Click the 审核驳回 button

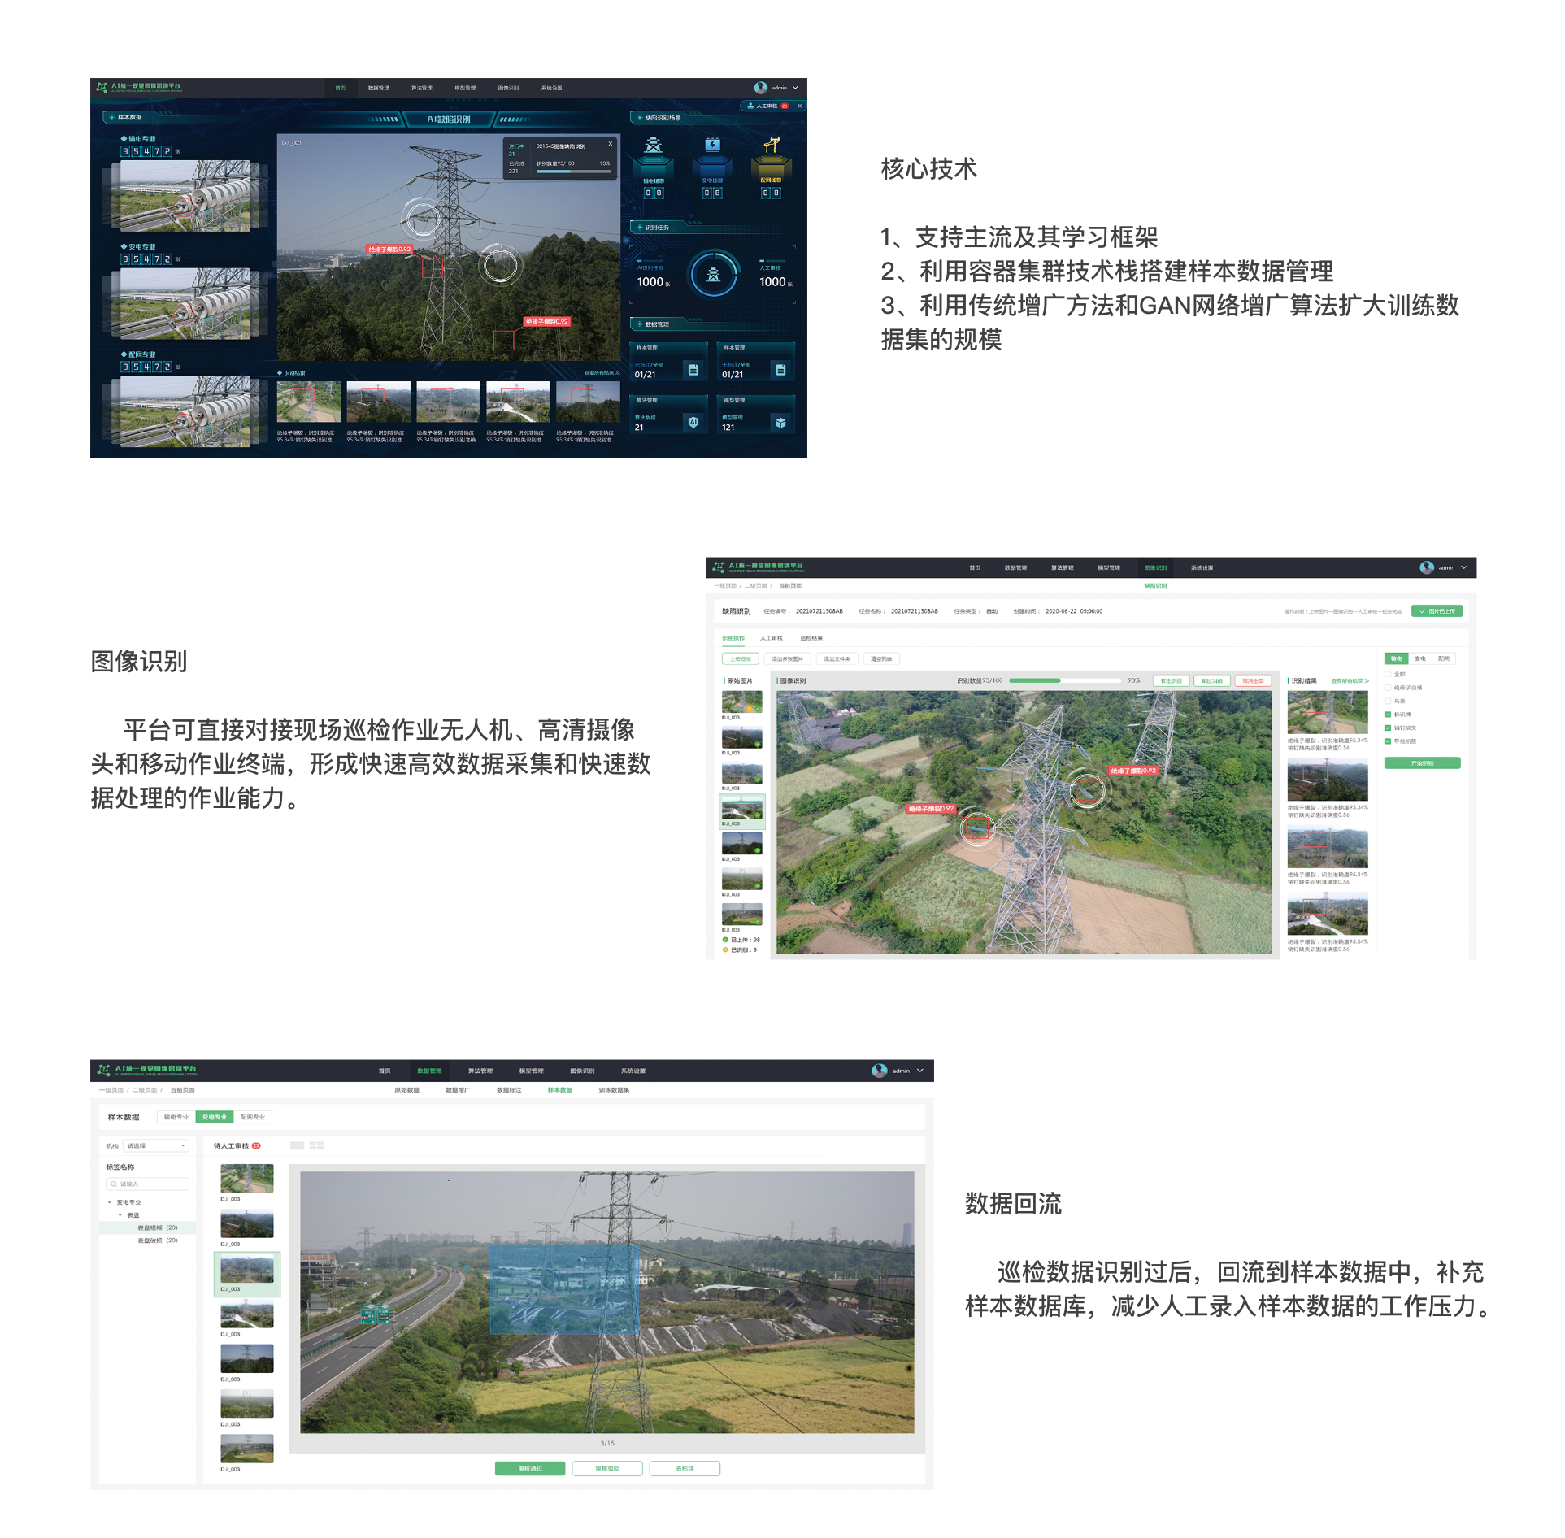pos(607,1468)
